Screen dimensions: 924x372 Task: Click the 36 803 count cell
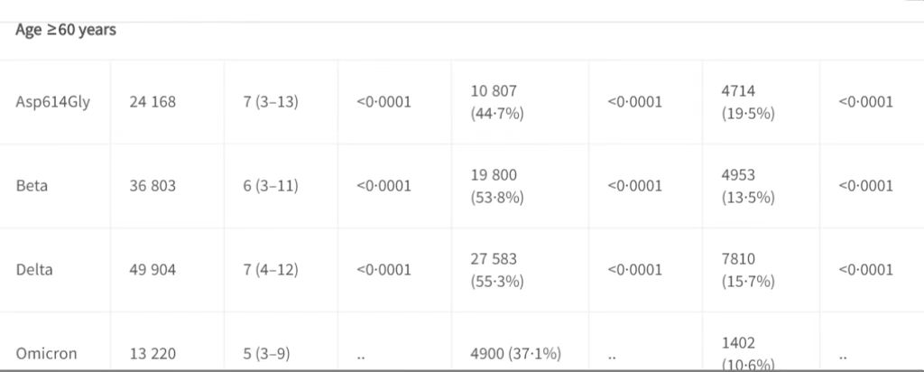point(152,186)
